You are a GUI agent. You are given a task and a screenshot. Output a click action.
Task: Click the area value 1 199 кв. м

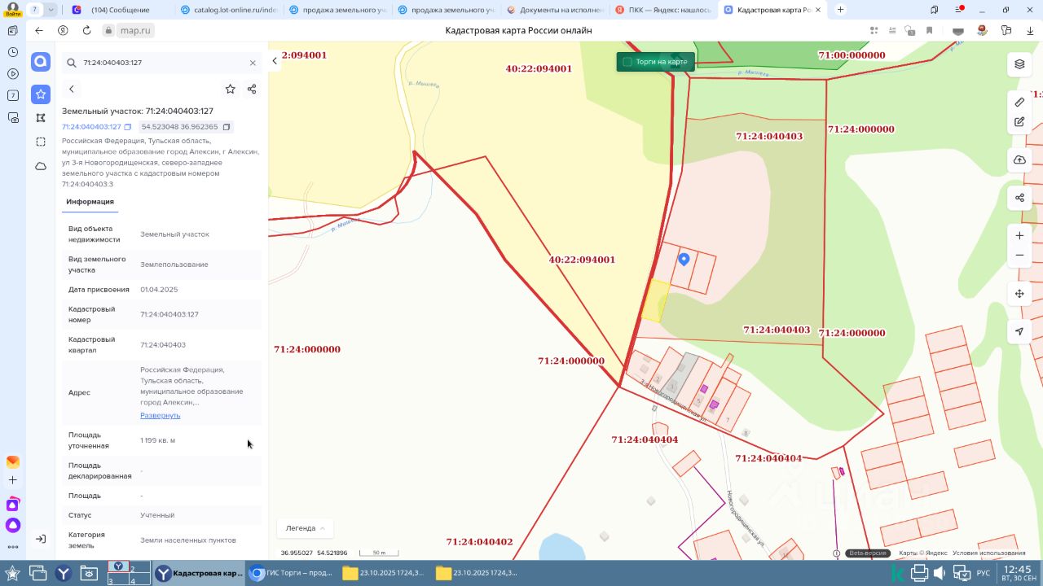(157, 440)
